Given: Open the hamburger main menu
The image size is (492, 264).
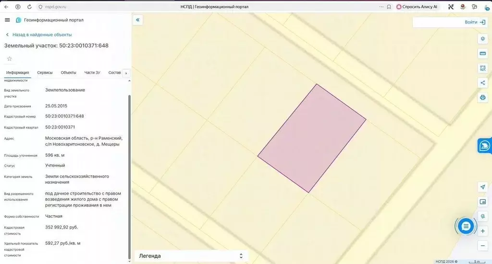Looking at the screenshot, I should pos(7,20).
